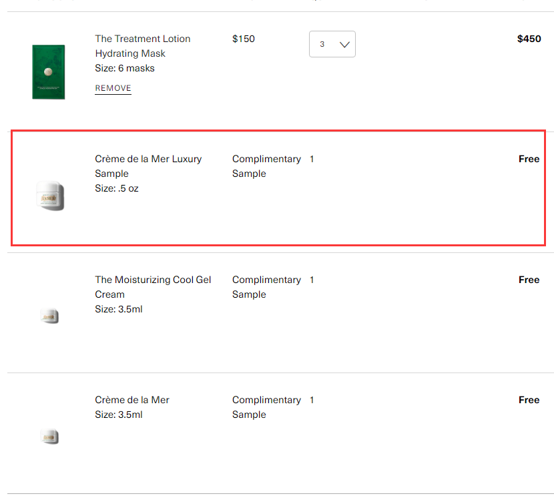The width and height of the screenshot is (554, 496).
Task: Click the Free label for the Cool Gel Cream
Action: pyautogui.click(x=529, y=280)
